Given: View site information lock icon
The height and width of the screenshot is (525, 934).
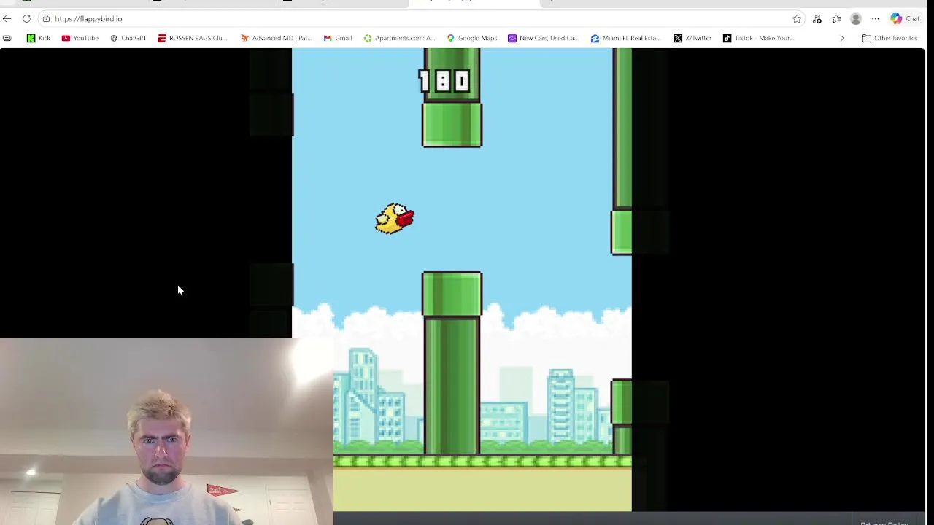Looking at the screenshot, I should (x=46, y=19).
